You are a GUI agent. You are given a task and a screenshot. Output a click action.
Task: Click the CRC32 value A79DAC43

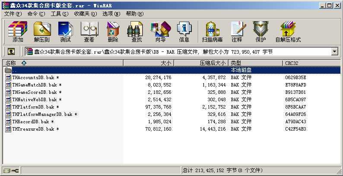(x=295, y=122)
